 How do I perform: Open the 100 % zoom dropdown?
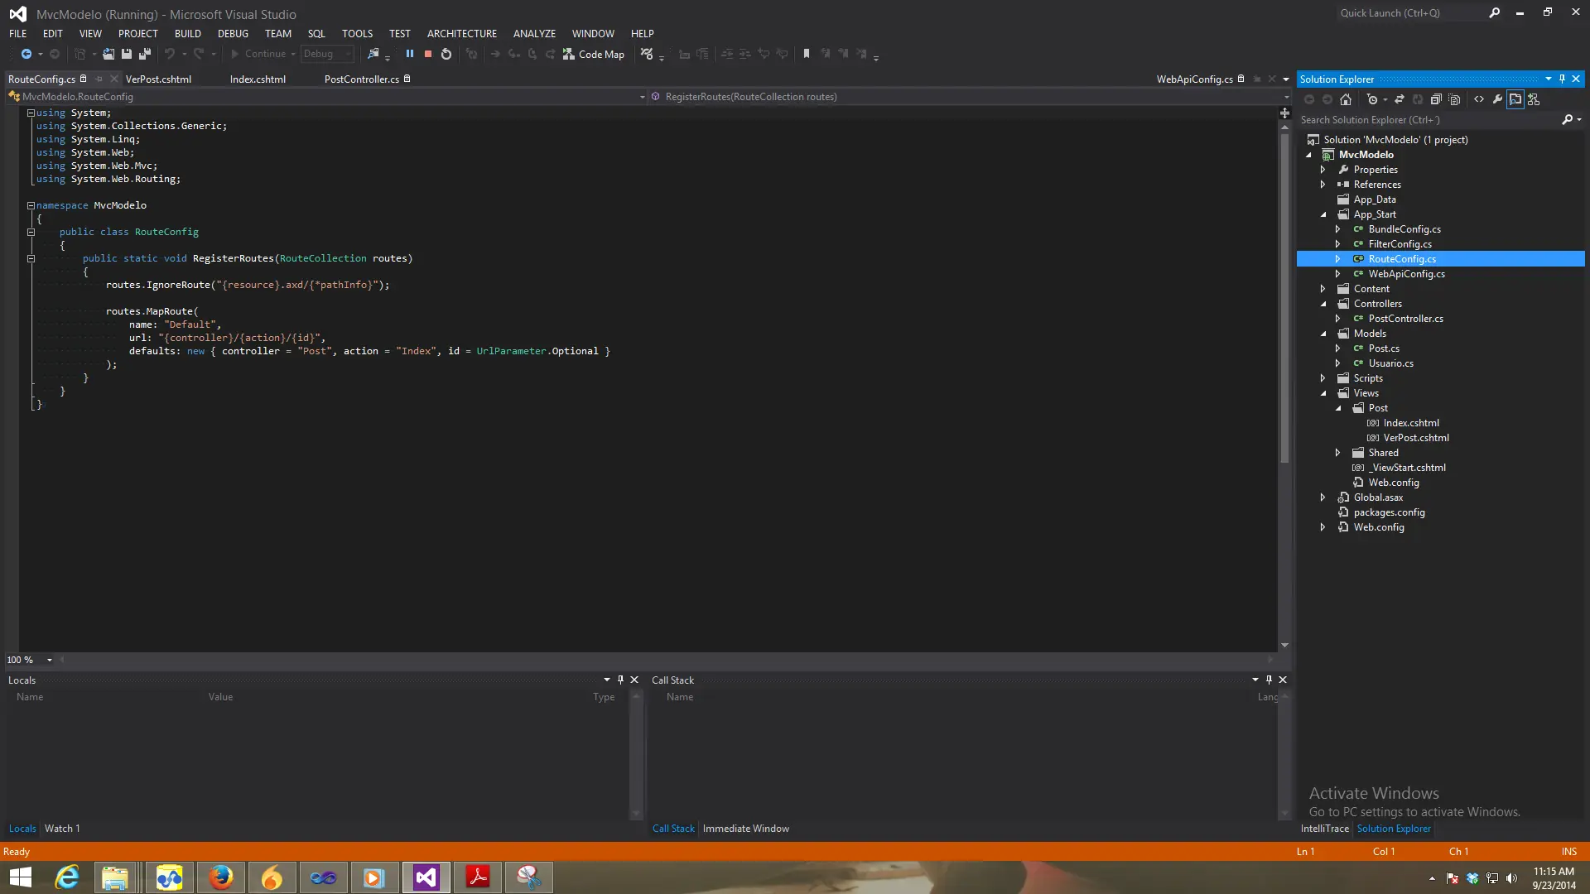point(50,660)
